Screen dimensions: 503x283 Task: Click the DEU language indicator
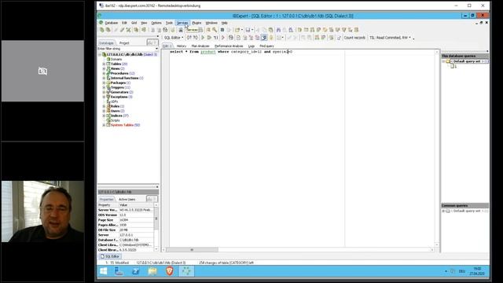click(461, 271)
